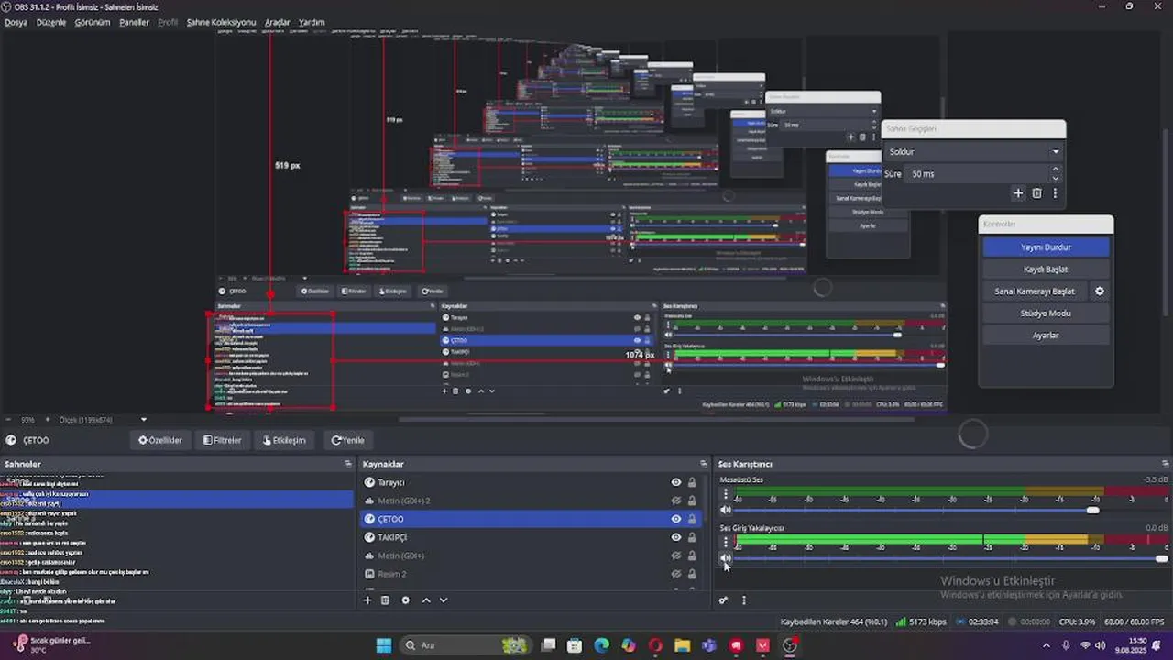Show the Metin (GDI+) 2 source
The width and height of the screenshot is (1173, 660).
pos(676,500)
